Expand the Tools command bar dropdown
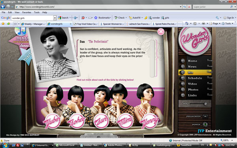The height and width of the screenshot is (148, 237). click(x=233, y=24)
